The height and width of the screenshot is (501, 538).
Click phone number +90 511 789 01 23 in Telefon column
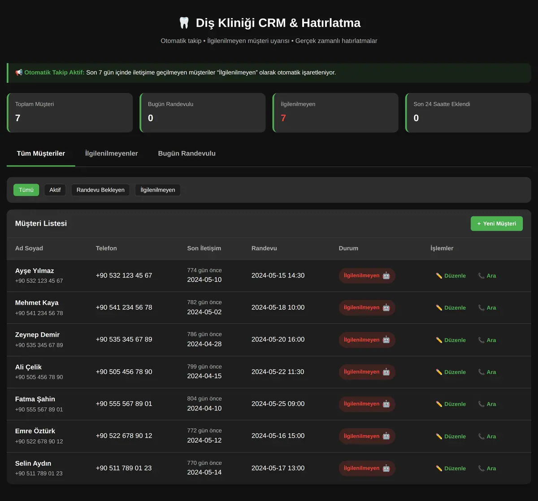tap(124, 468)
